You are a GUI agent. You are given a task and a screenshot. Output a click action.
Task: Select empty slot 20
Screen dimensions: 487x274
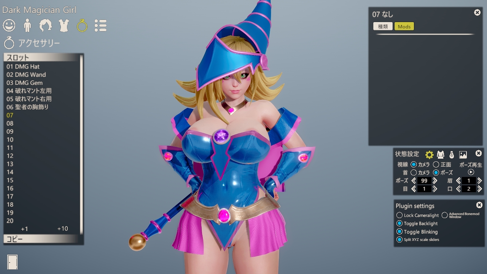coord(42,221)
